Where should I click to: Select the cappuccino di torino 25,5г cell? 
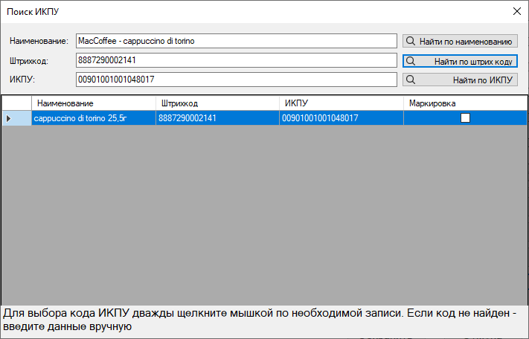93,118
